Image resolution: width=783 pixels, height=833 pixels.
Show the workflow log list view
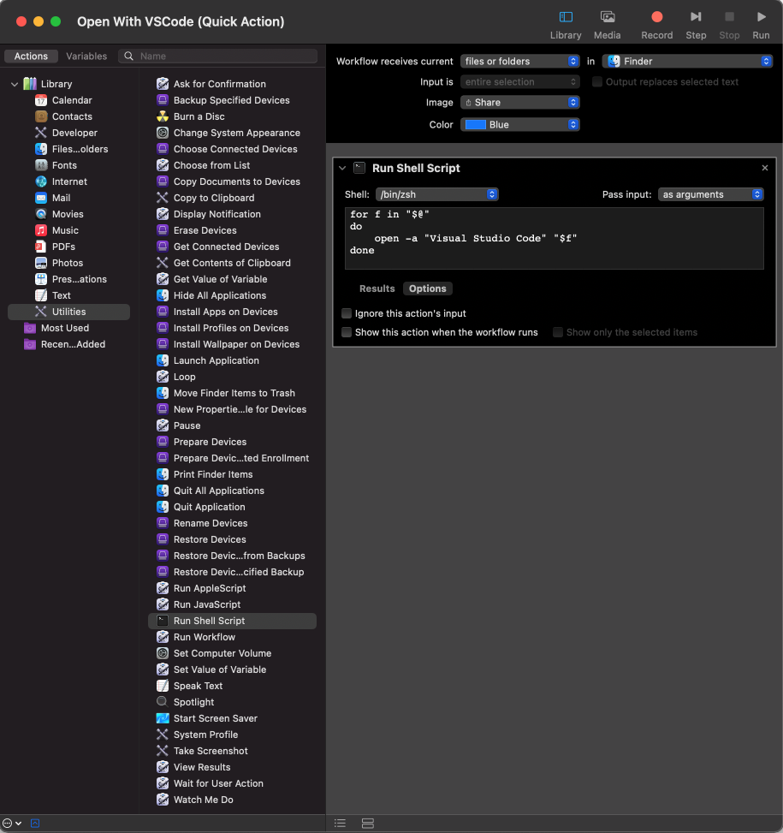click(x=340, y=823)
